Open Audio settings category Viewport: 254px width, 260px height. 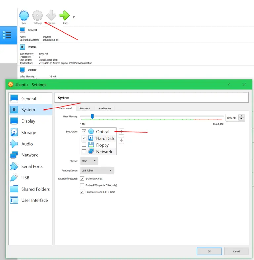[30, 144]
